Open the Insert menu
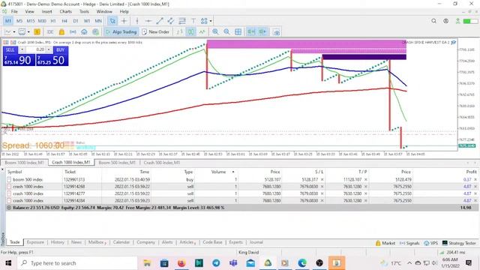The height and width of the screenshot is (270, 480). [46, 12]
